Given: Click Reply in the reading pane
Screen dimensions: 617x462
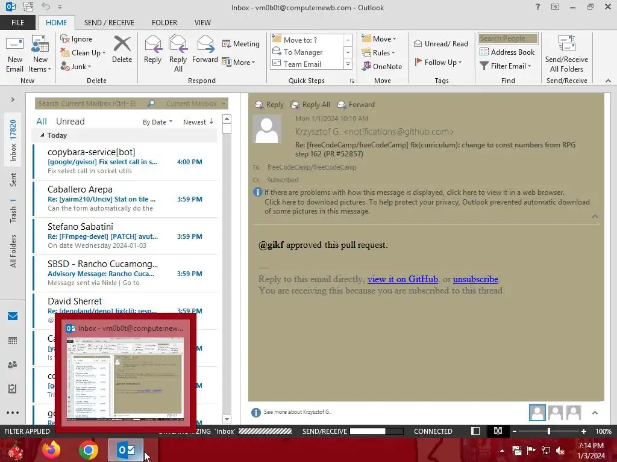Looking at the screenshot, I should [269, 105].
